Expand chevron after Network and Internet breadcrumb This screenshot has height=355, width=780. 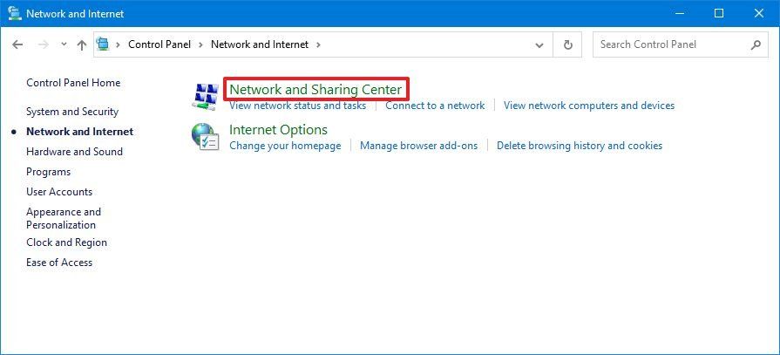click(x=318, y=44)
